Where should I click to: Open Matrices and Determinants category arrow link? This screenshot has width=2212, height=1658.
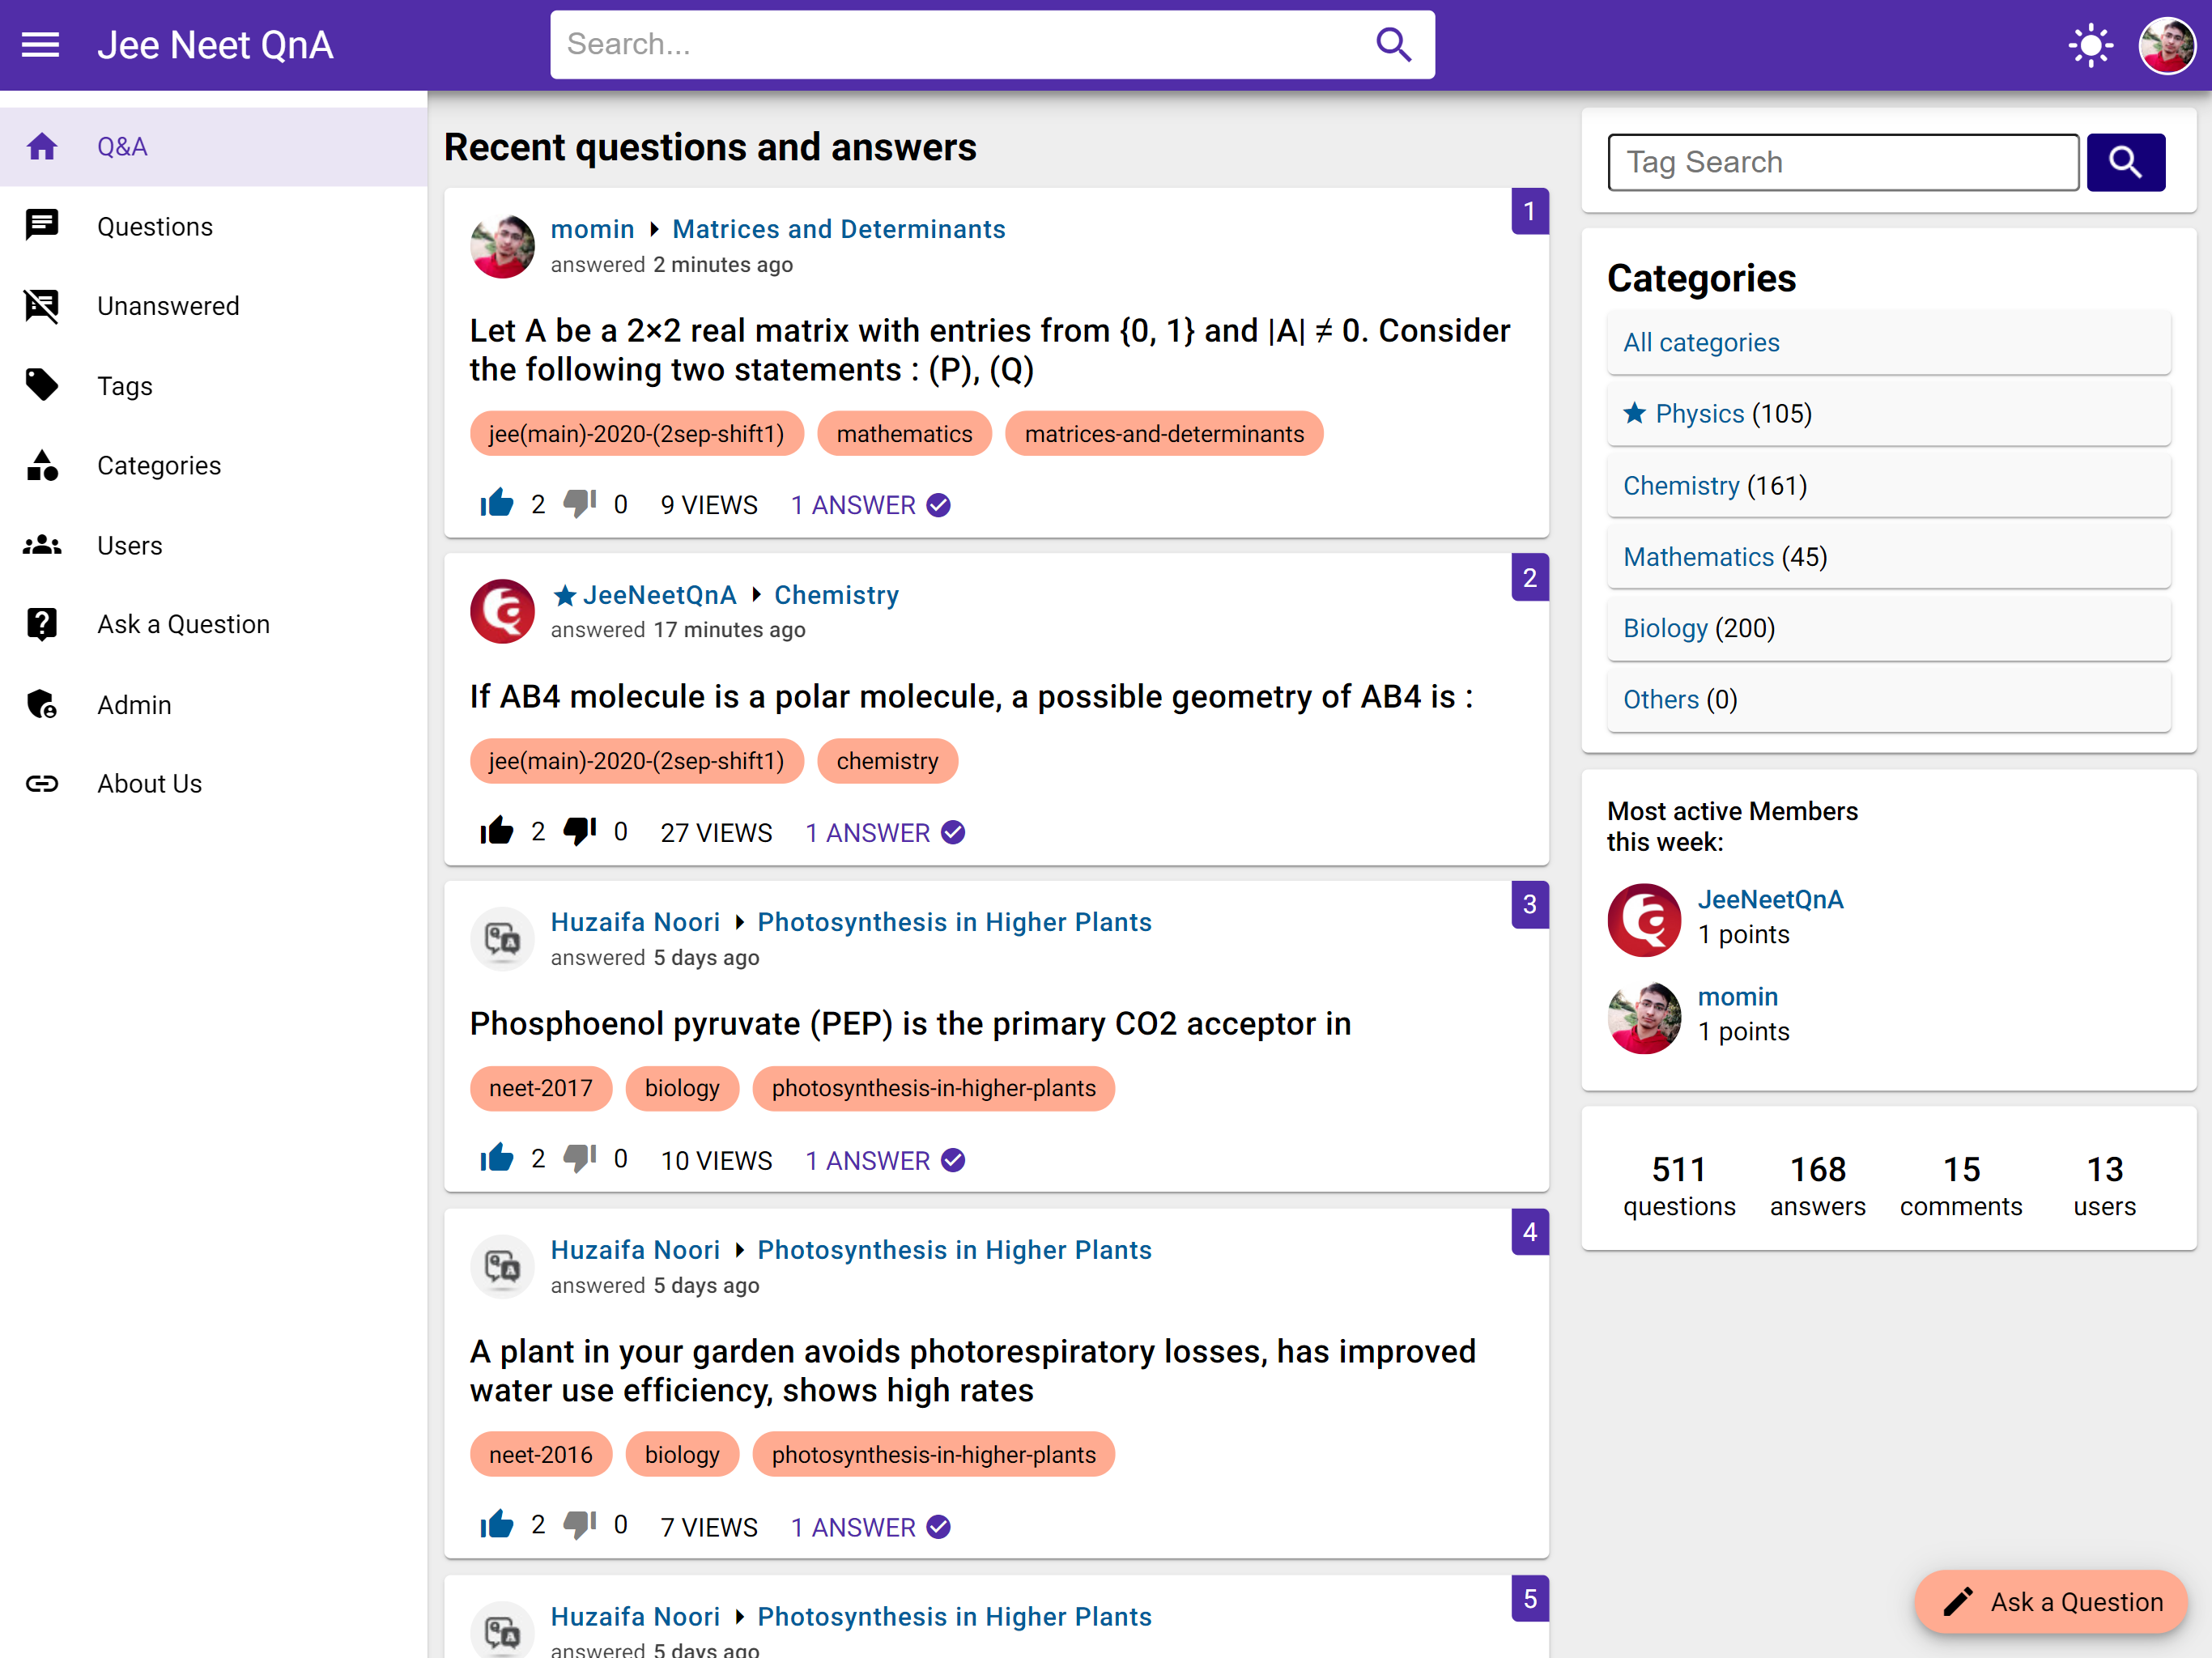tap(838, 229)
